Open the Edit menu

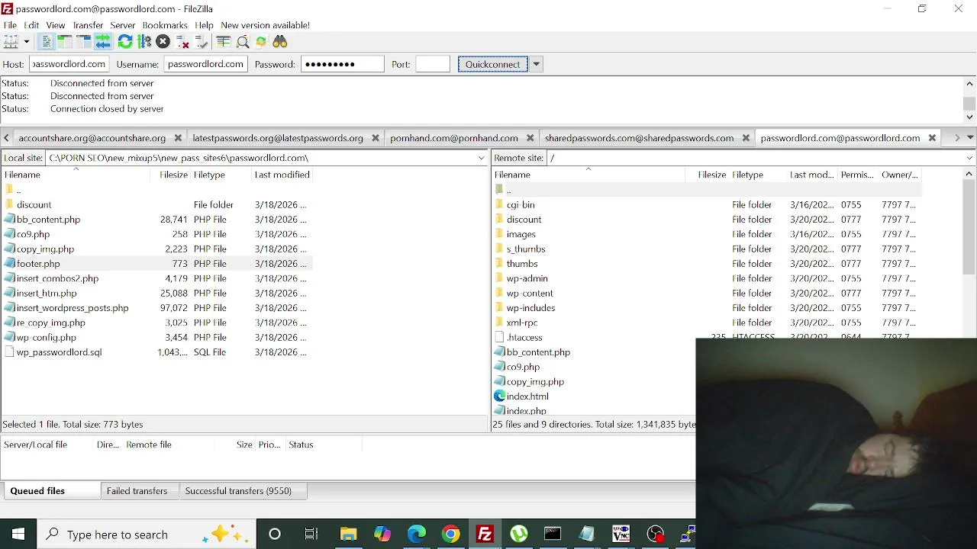[31, 25]
